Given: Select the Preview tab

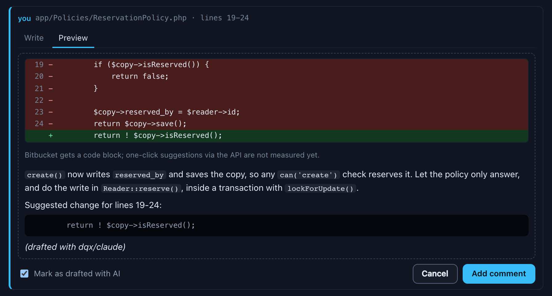Looking at the screenshot, I should [73, 38].
